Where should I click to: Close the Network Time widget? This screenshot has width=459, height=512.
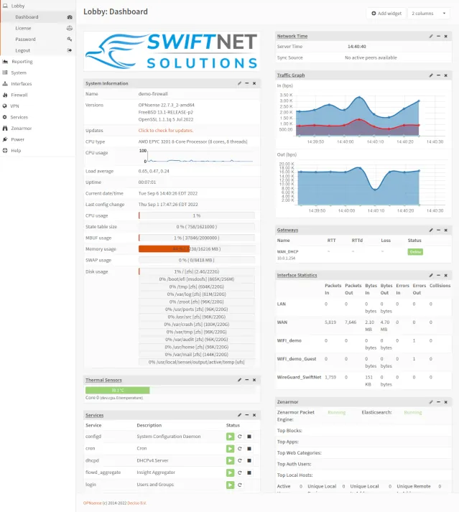445,36
